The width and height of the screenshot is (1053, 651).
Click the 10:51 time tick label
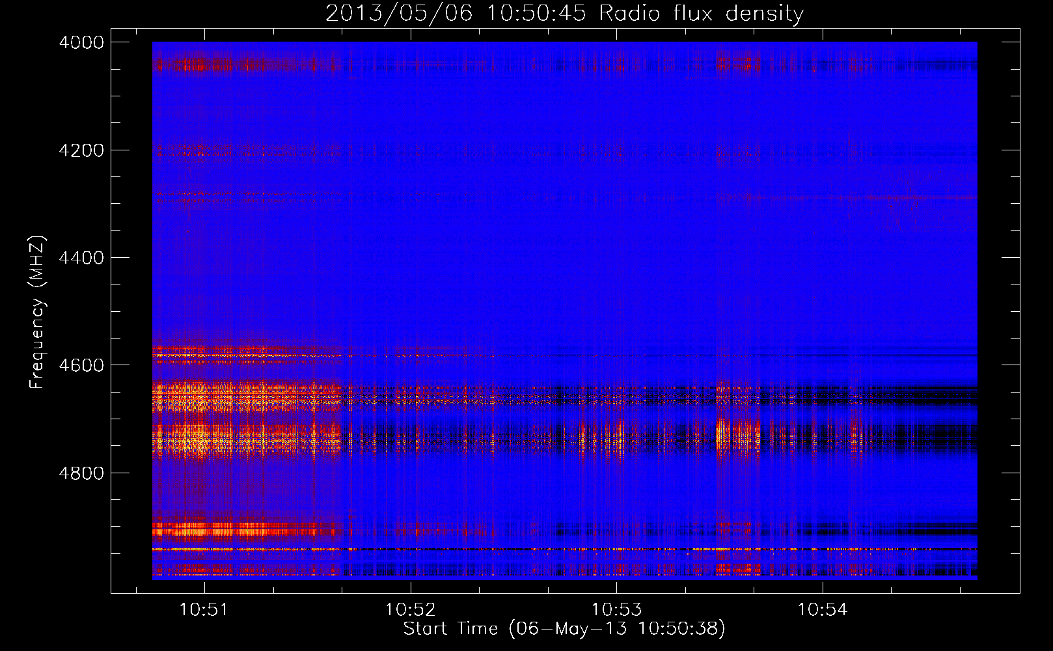click(x=204, y=610)
